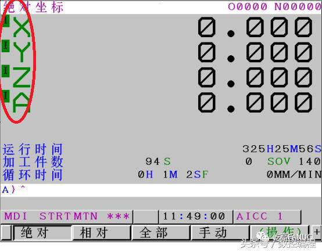Click the 循环时间 label
The height and width of the screenshot is (252, 322).
[33, 175]
